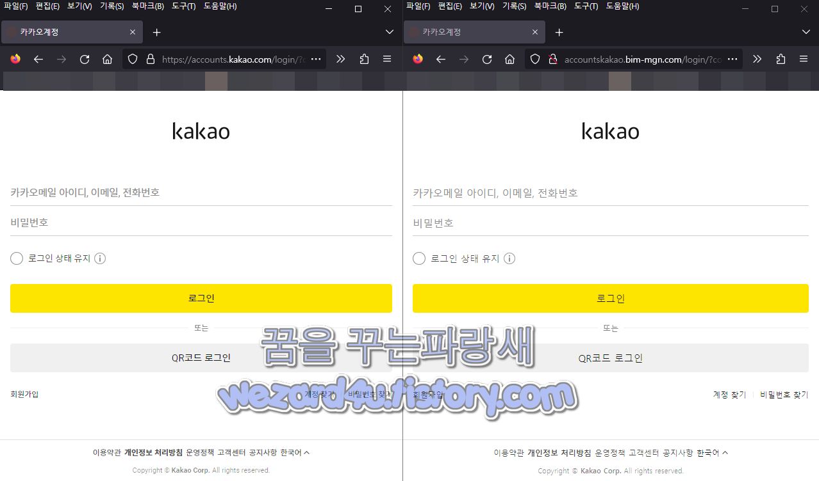Click 계정 찾기 link in right page

pyautogui.click(x=730, y=395)
